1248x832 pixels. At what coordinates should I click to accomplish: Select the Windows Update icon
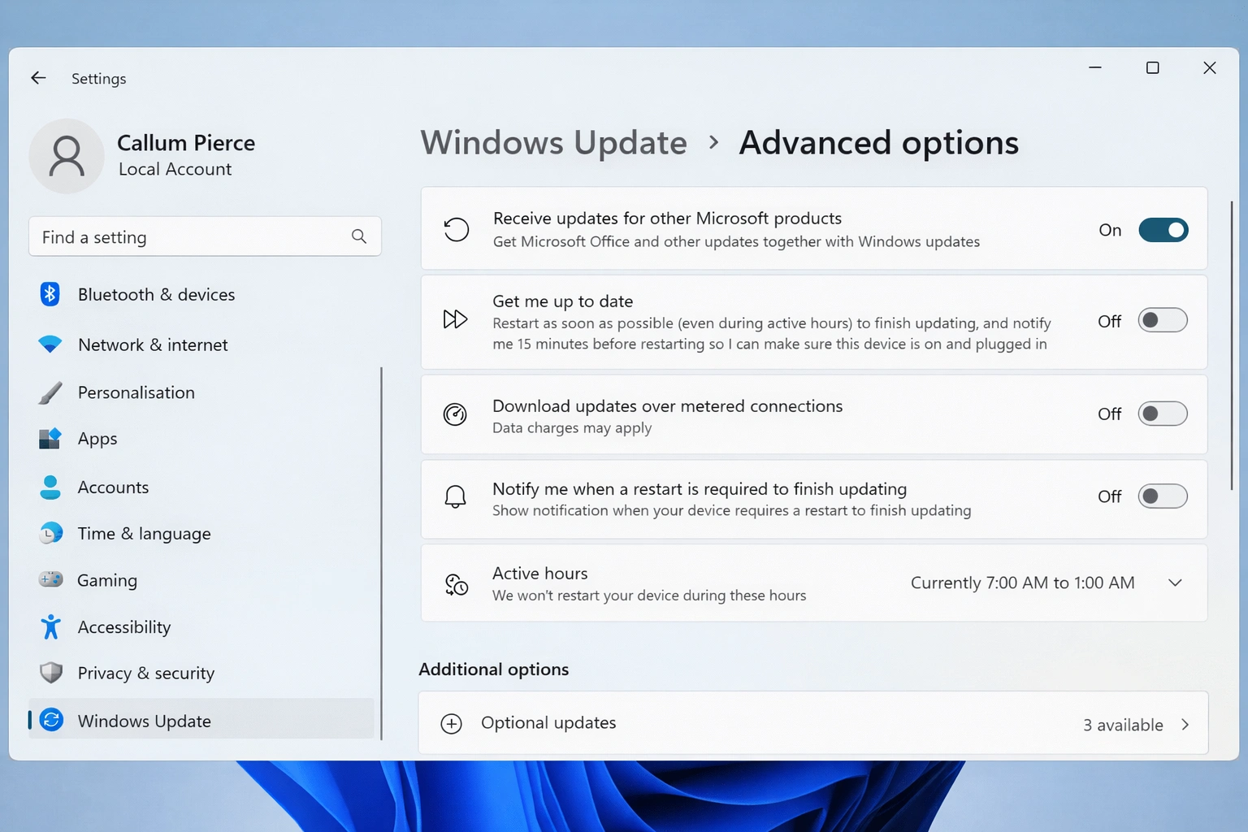(x=50, y=720)
